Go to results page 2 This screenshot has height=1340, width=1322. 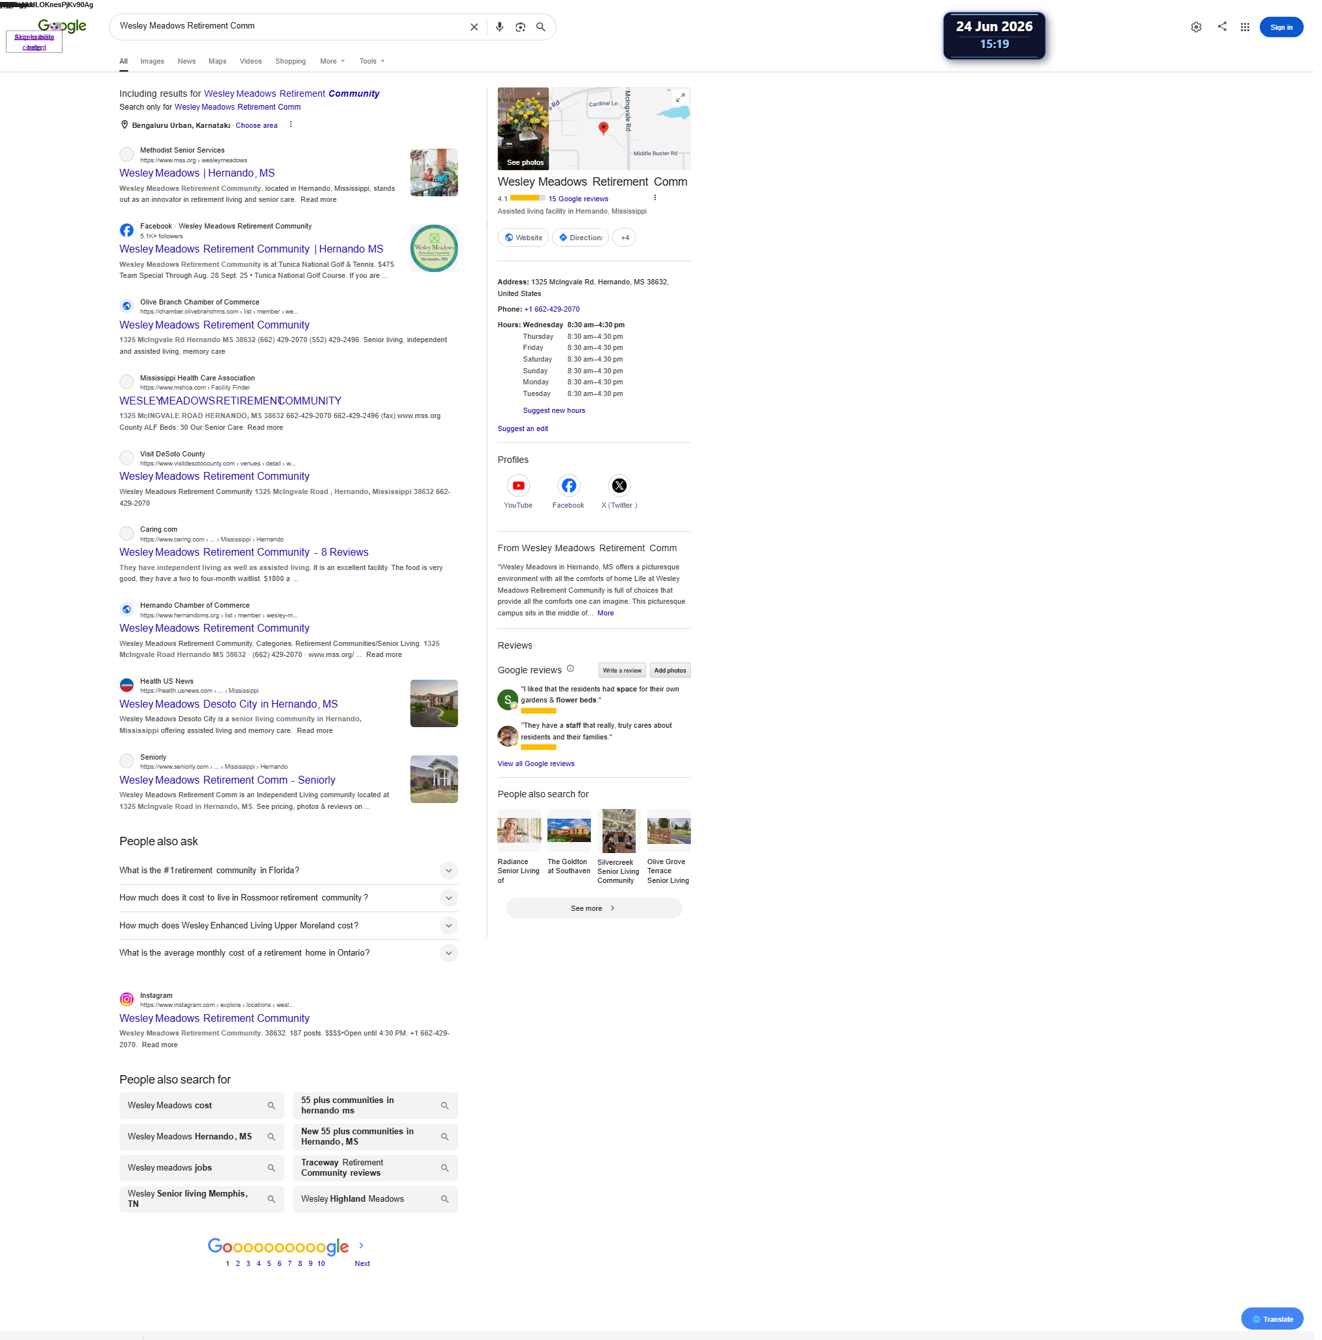click(x=237, y=1263)
